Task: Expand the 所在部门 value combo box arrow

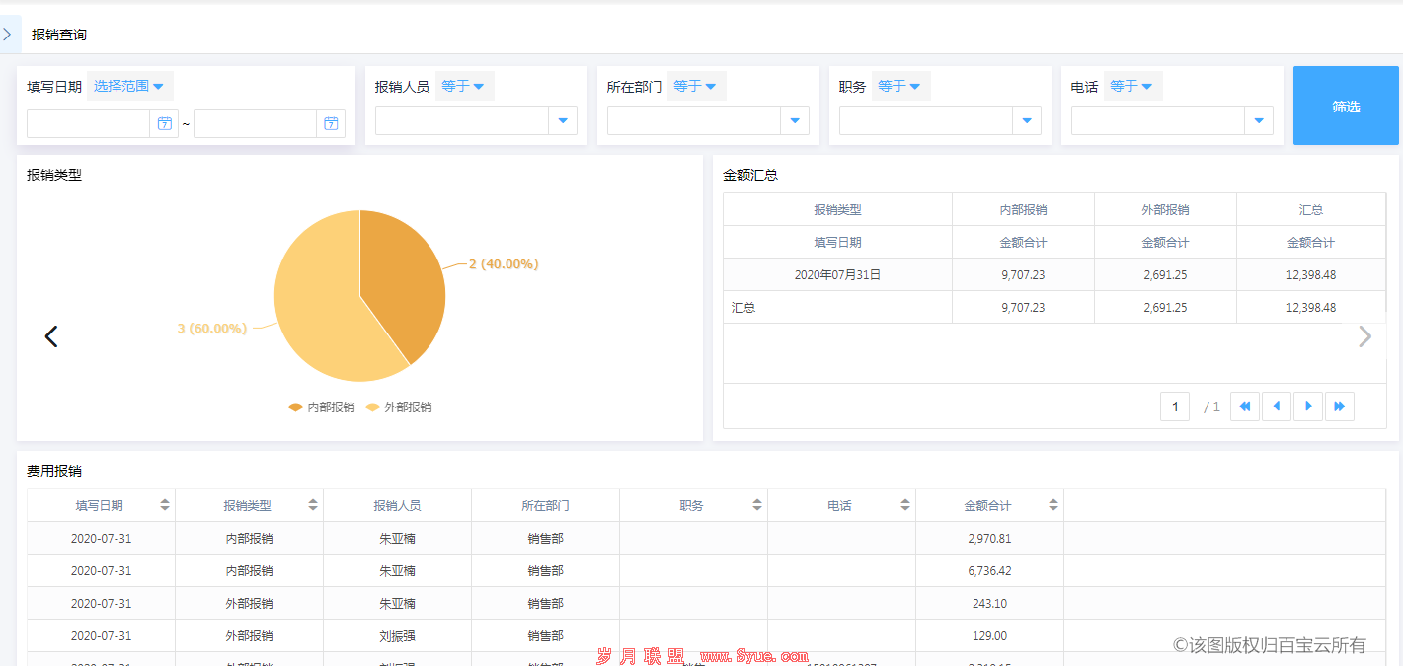Action: (795, 120)
